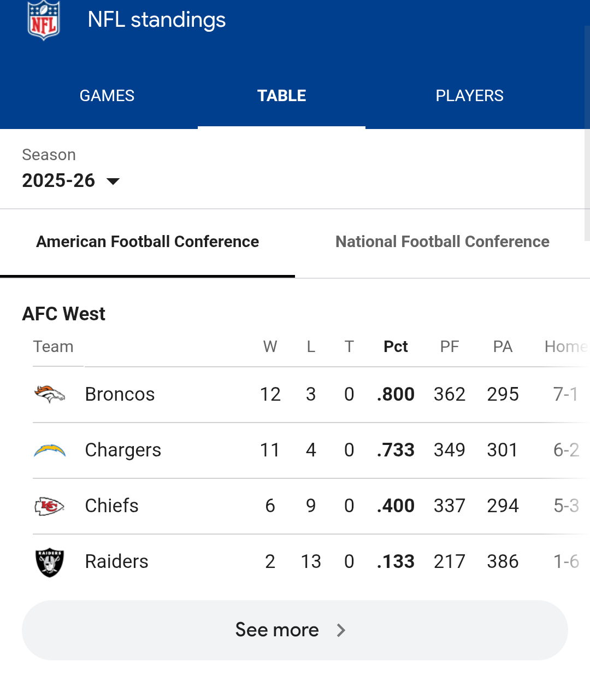Switch to National Football Conference tab

pyautogui.click(x=442, y=242)
